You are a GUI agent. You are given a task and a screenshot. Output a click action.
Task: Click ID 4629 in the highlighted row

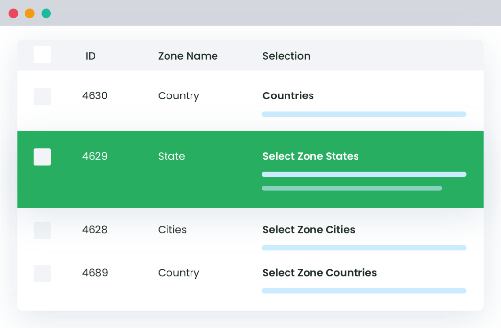point(95,157)
